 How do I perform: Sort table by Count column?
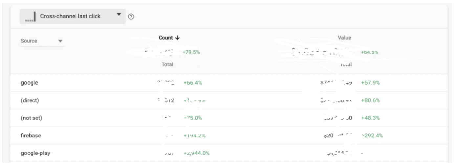coord(166,38)
